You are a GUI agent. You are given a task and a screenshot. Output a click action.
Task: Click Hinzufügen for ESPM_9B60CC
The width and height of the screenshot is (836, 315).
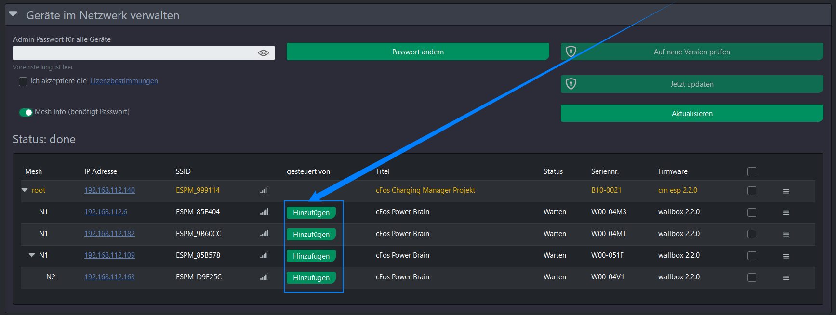311,234
